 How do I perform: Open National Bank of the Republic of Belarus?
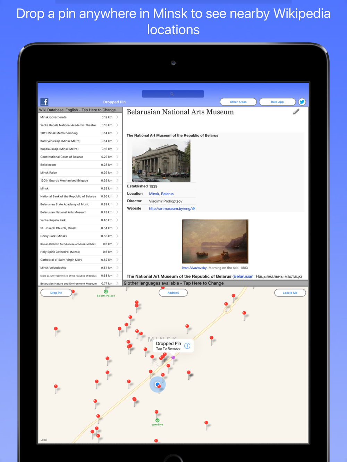tap(80, 196)
